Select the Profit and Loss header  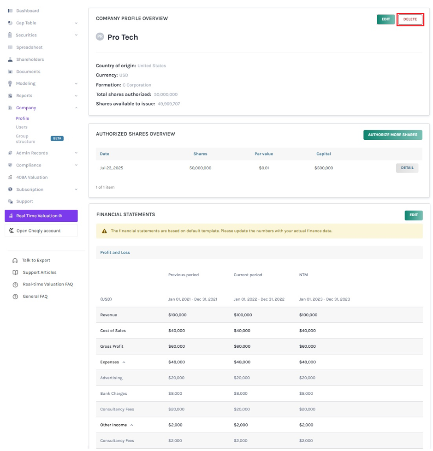tap(115, 253)
